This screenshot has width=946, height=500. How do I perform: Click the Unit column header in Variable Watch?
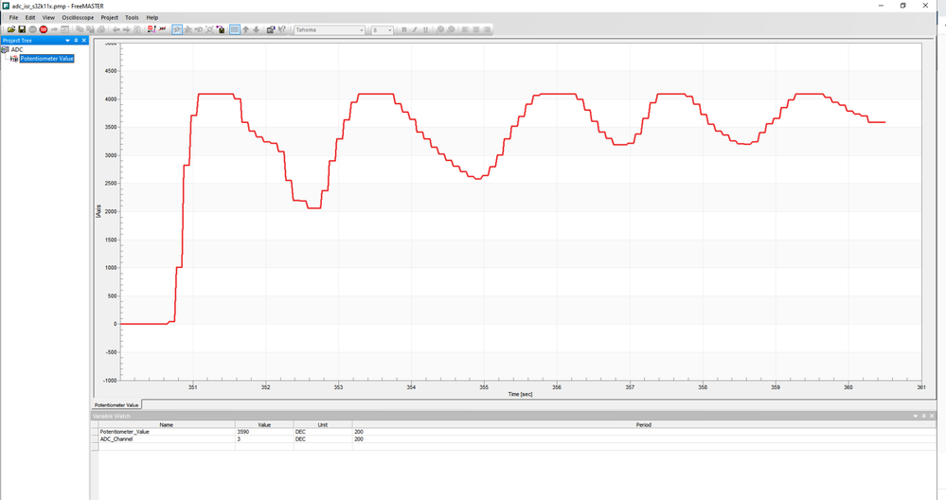click(x=323, y=424)
